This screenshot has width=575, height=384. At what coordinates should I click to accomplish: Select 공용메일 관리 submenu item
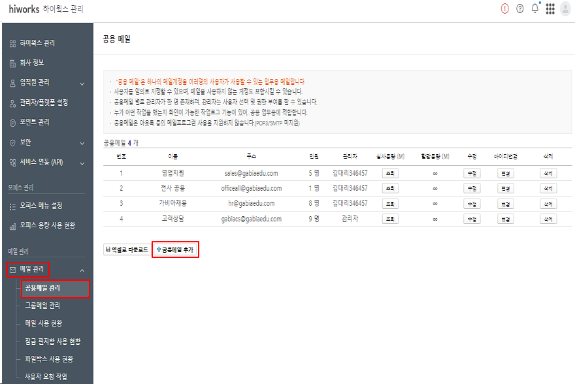[x=55, y=289]
